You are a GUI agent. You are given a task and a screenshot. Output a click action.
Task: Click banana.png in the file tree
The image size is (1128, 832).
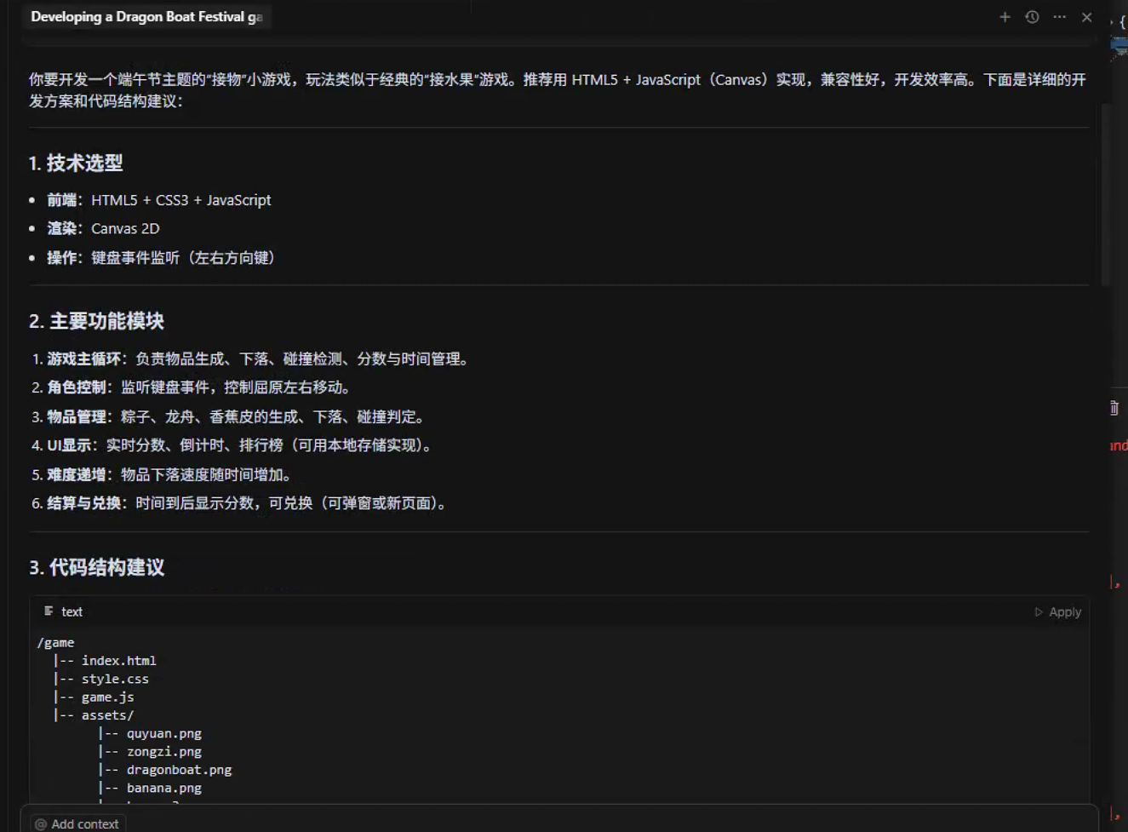point(164,788)
